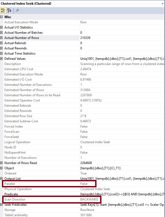Expand Actual Number of Rows

[x=2, y=38]
